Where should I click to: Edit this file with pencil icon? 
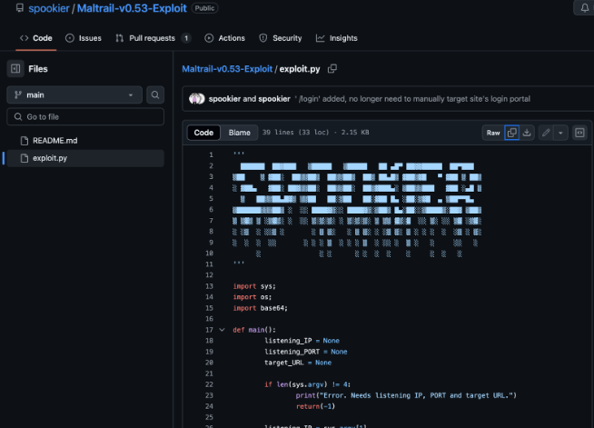coord(546,133)
